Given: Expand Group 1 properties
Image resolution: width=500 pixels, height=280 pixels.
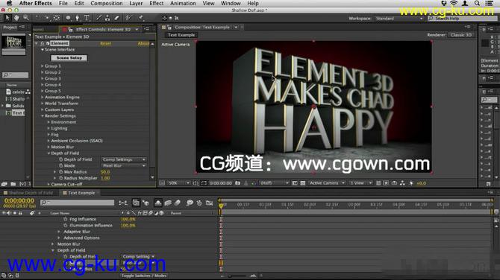Looking at the screenshot, I should [42, 66].
